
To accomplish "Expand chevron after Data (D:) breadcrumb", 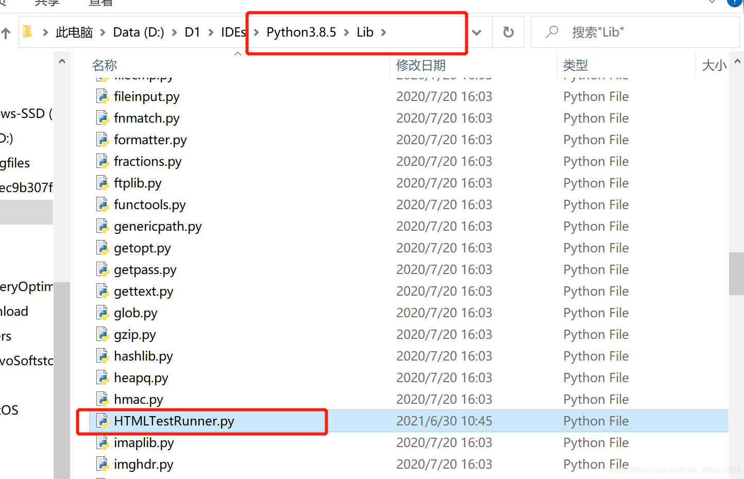I will tap(174, 32).
